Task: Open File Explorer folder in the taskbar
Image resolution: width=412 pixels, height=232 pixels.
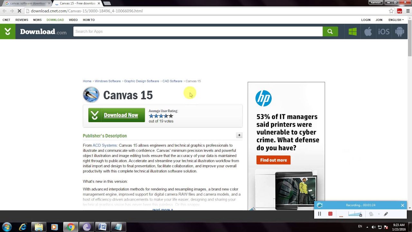Action: [x=39, y=227]
